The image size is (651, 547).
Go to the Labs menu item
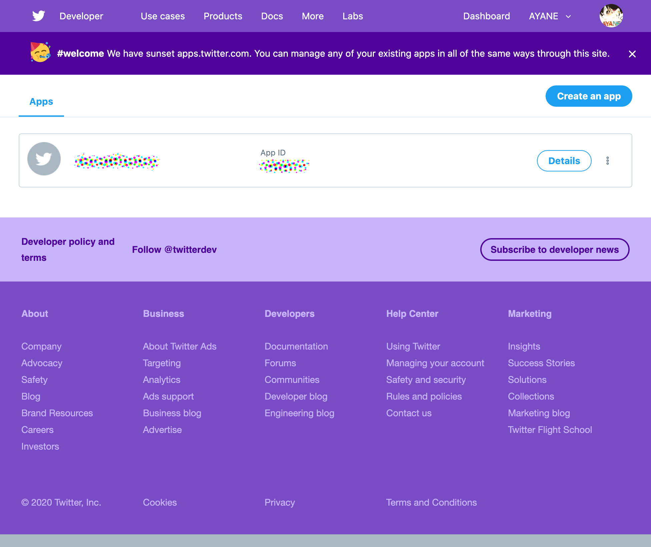353,16
